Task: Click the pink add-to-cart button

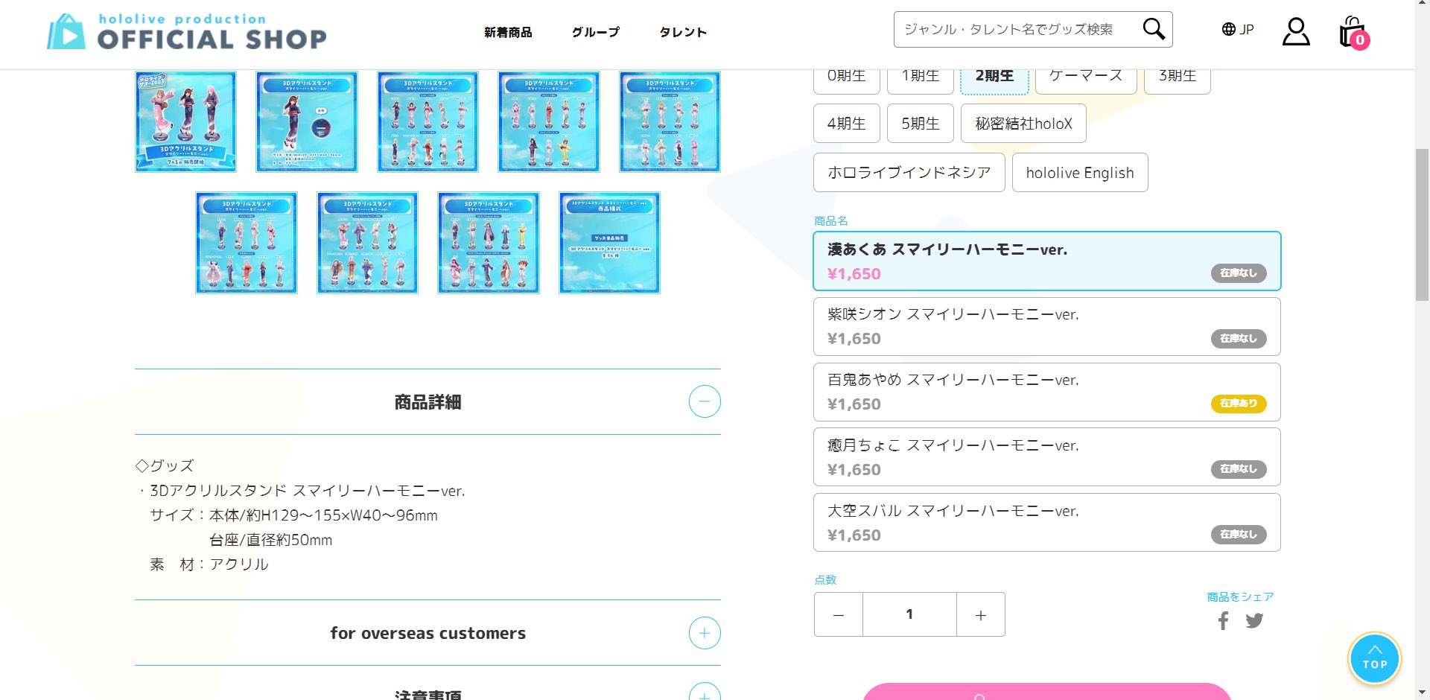Action: point(1047,692)
